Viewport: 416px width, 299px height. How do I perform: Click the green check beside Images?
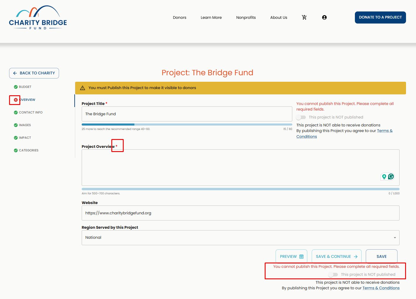tap(16, 125)
